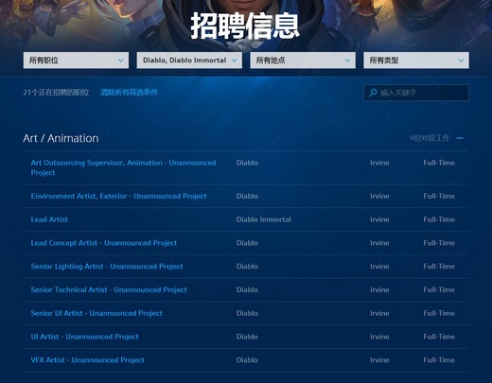This screenshot has height=383, width=492.
Task: Open the 所有类型 type dropdown
Action: tap(416, 61)
